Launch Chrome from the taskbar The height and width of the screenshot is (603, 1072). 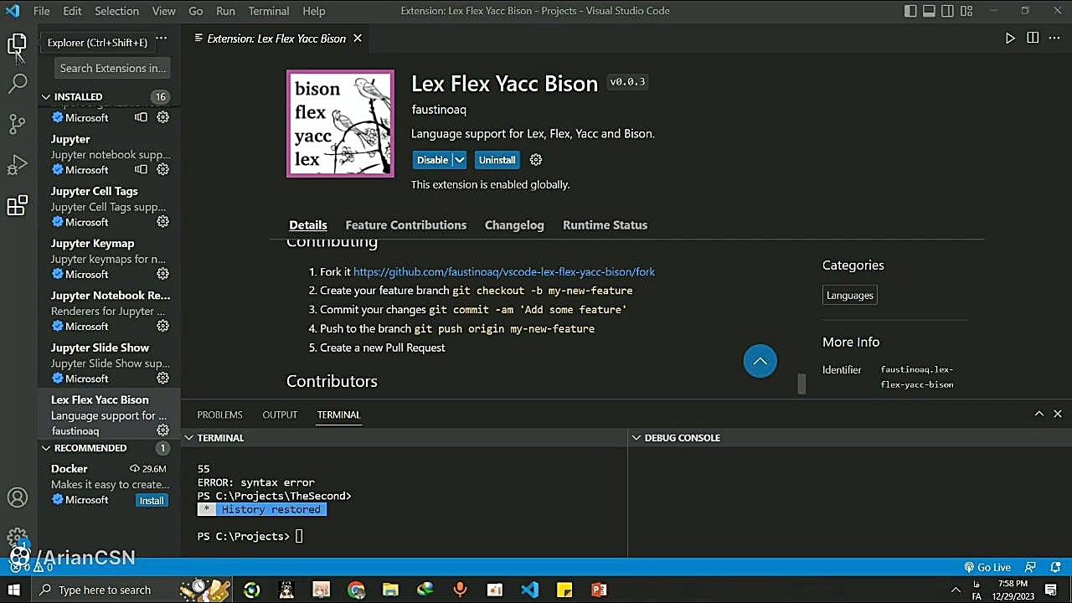pos(356,590)
